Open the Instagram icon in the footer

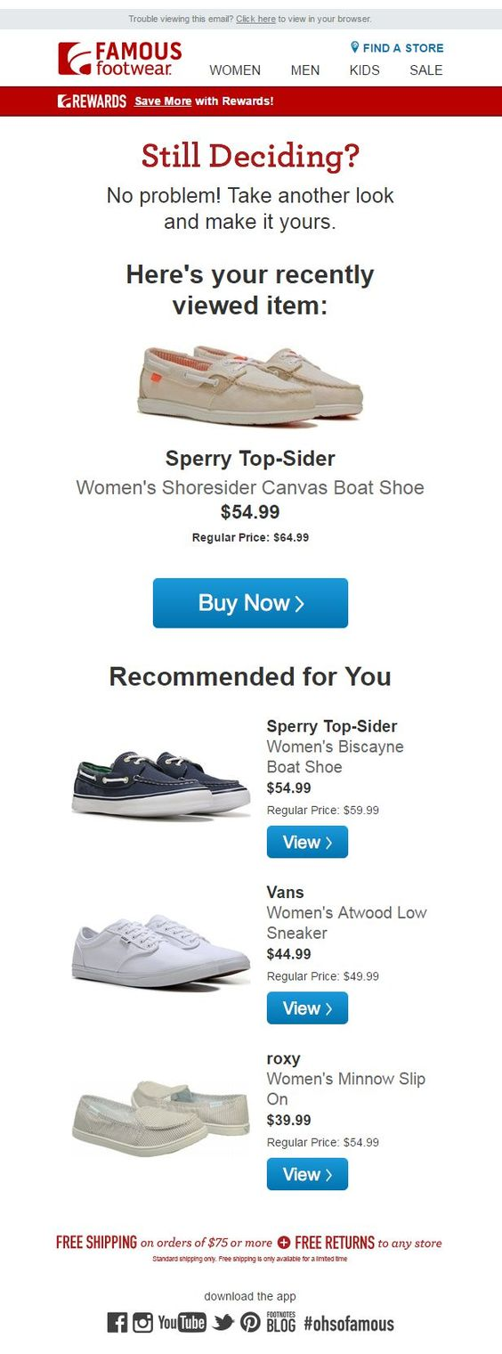142,1322
